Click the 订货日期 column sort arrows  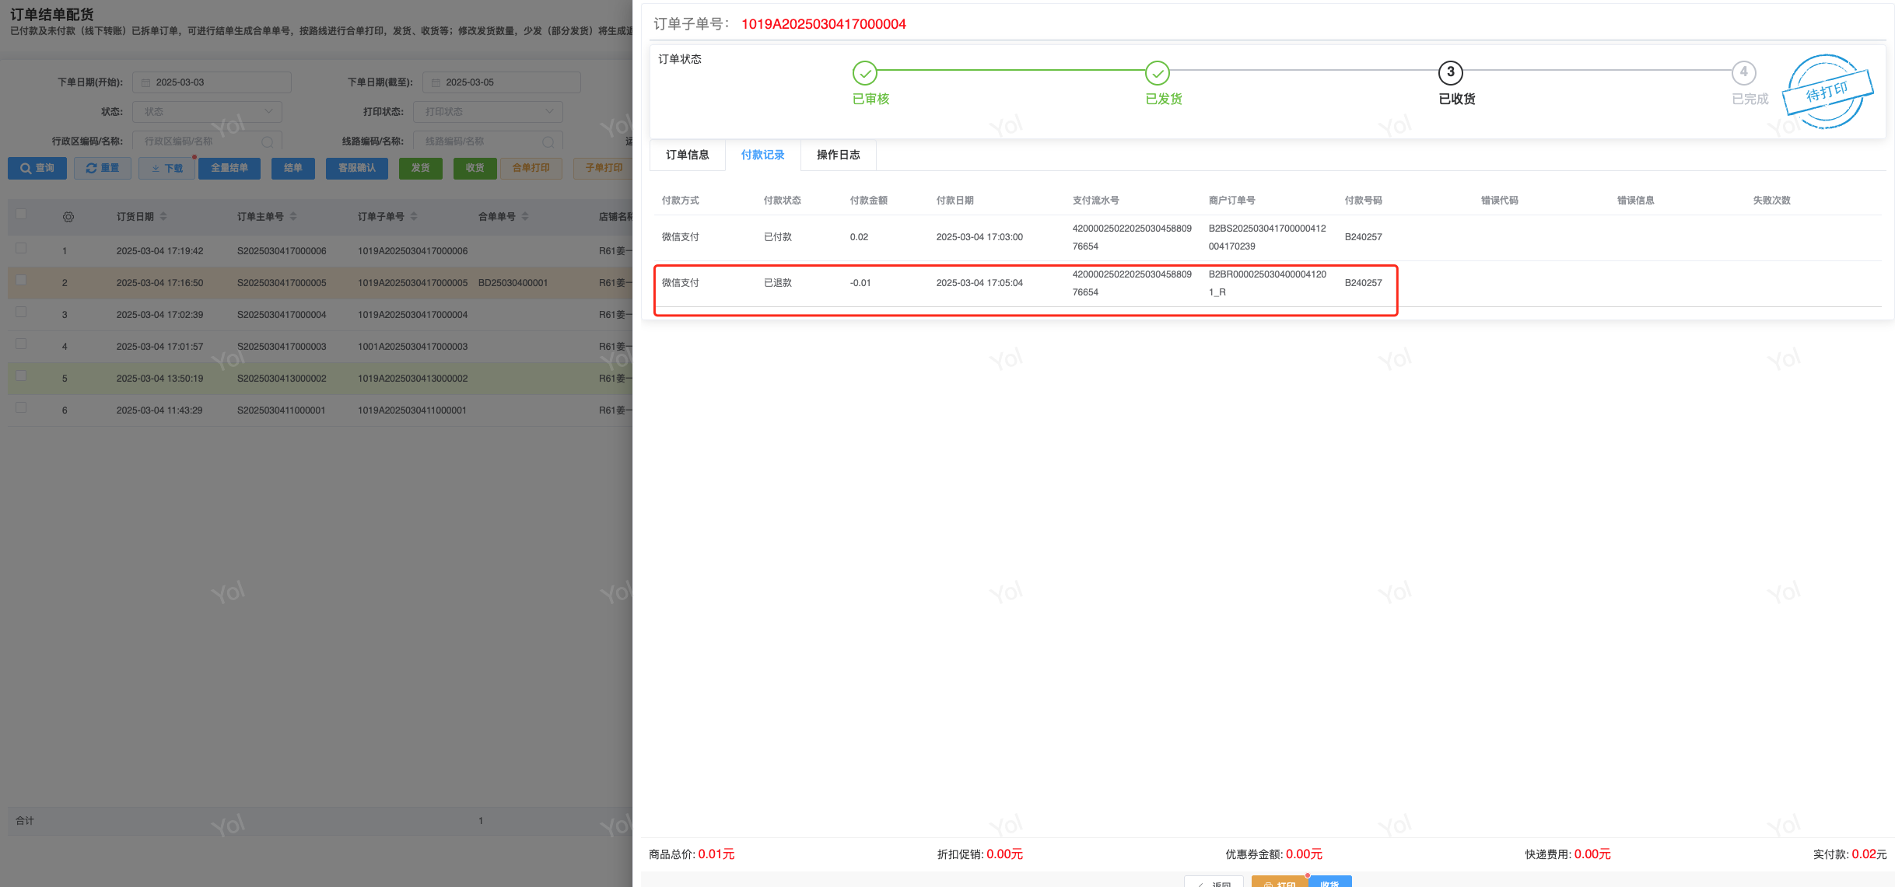(x=163, y=217)
